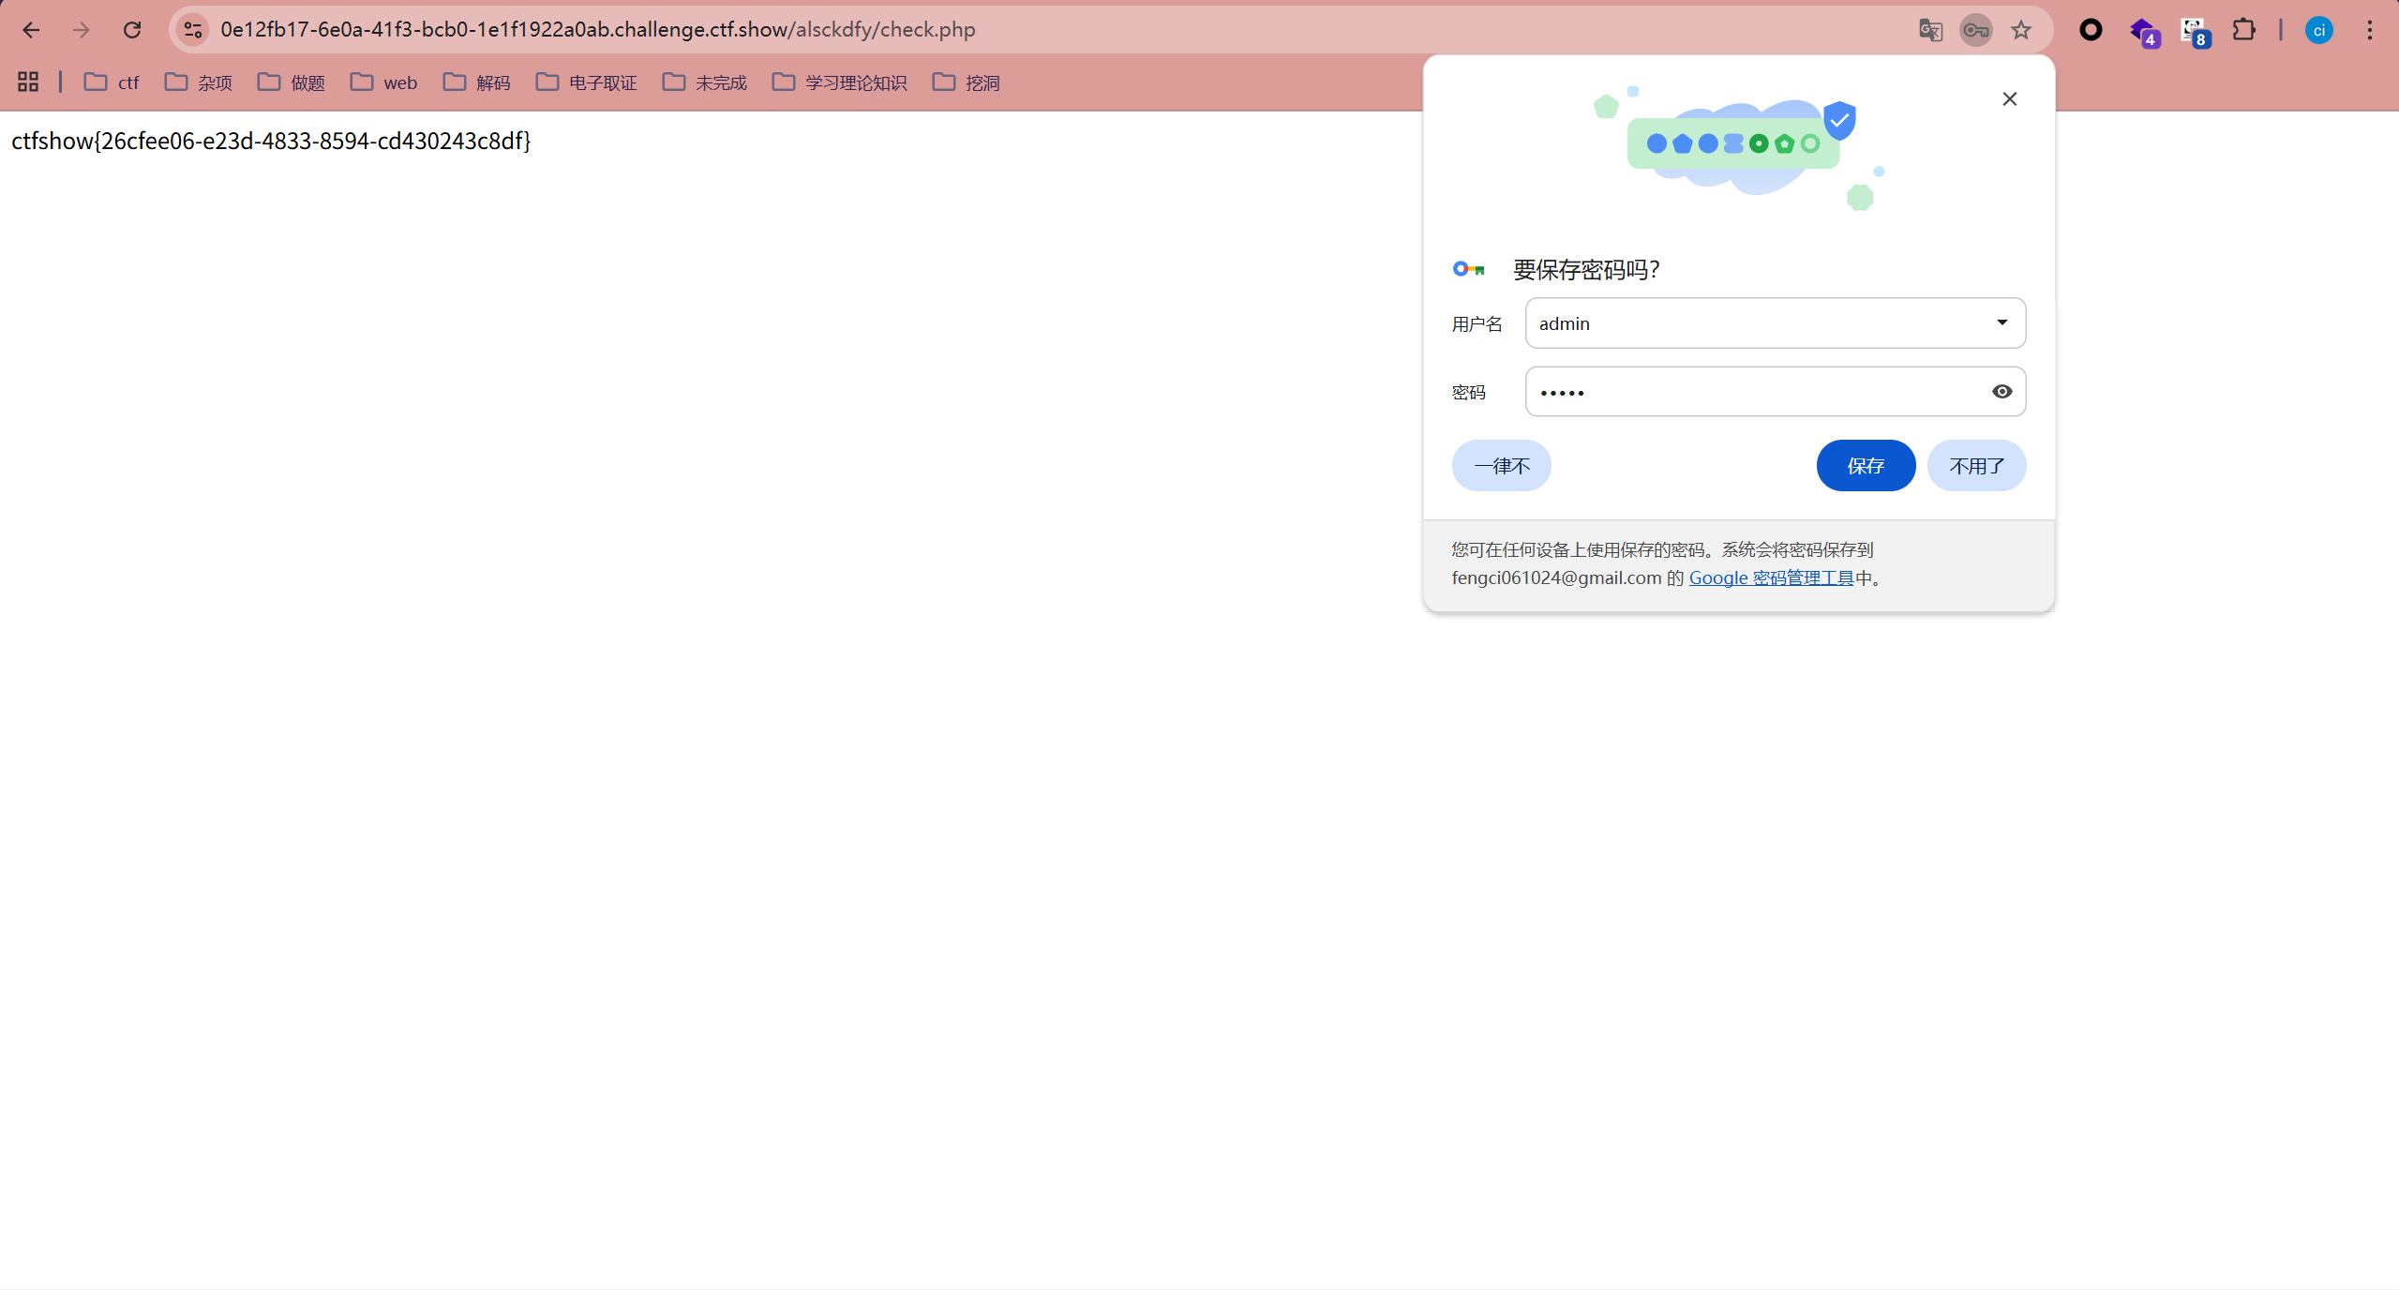2399x1290 pixels.
Task: Open the apps grid icon in bookmarks bar
Action: (28, 82)
